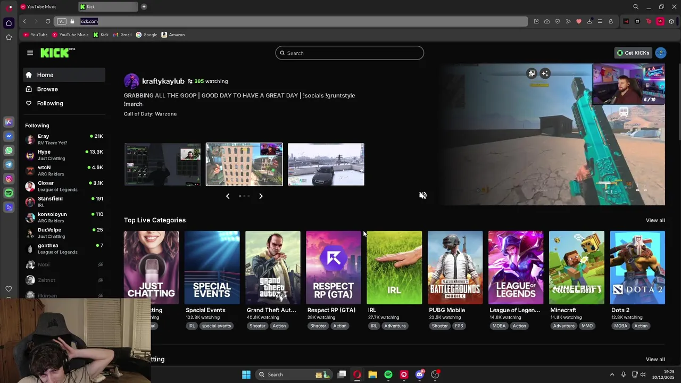Open Closer's channel in Following list

tap(64, 186)
